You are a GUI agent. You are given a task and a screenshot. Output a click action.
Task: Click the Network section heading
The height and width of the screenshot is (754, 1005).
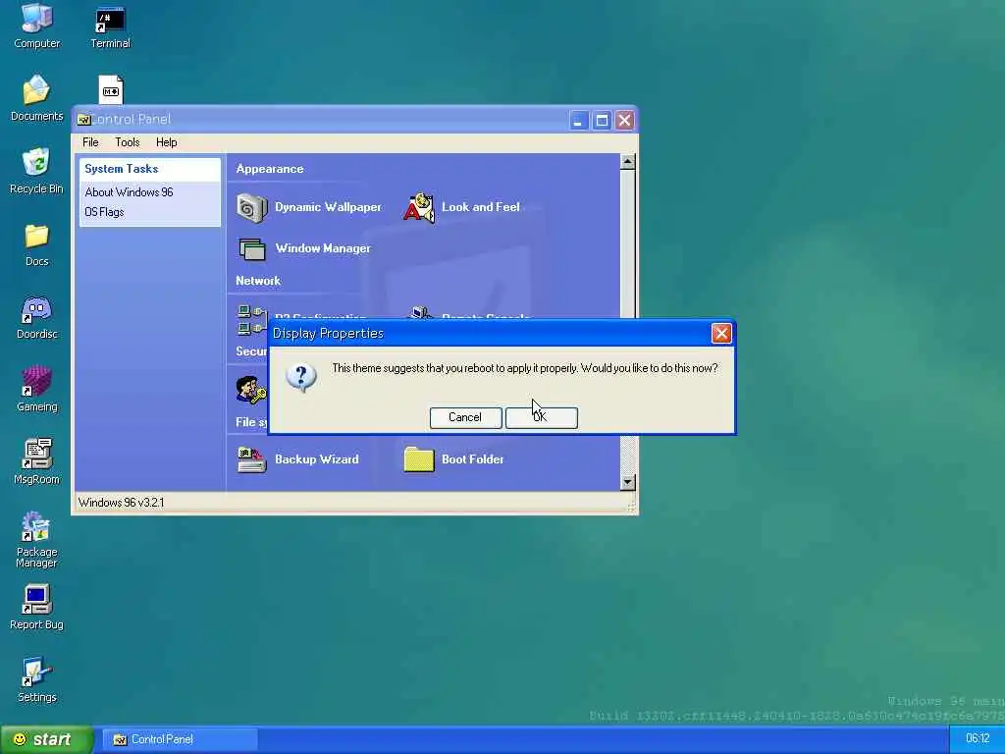pos(258,281)
